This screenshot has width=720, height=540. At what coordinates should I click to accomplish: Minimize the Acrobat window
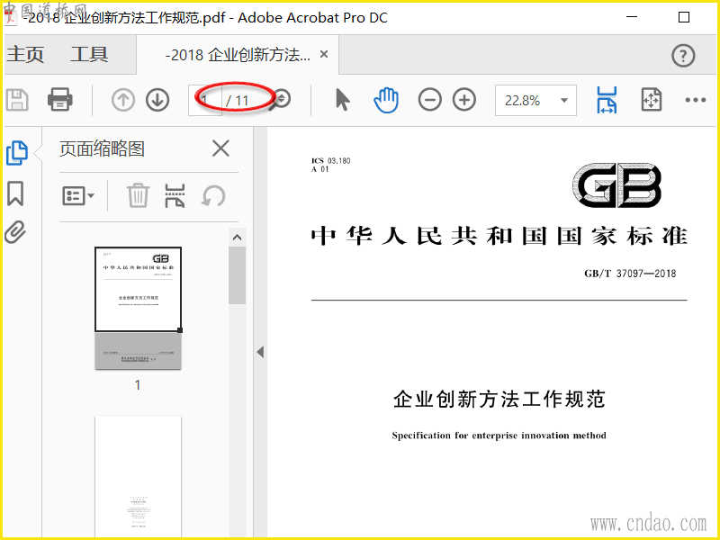[632, 17]
